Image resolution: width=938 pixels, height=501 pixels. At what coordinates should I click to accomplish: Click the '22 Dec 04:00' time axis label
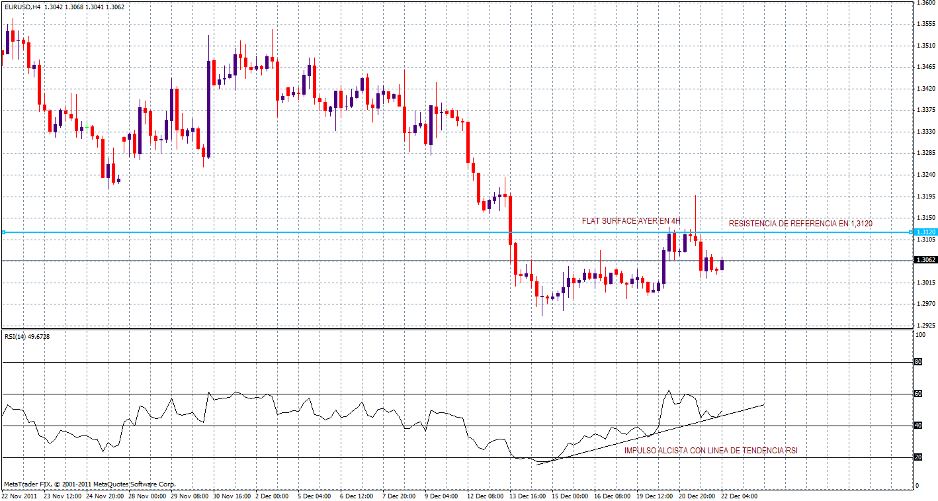[x=739, y=496]
